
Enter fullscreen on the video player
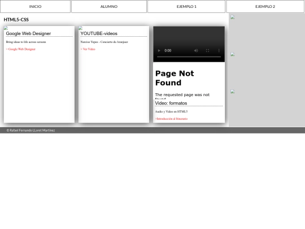[x=207, y=51]
